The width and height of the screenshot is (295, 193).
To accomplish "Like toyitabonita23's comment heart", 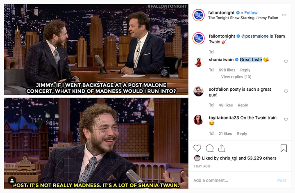I will pyautogui.click(x=286, y=119).
